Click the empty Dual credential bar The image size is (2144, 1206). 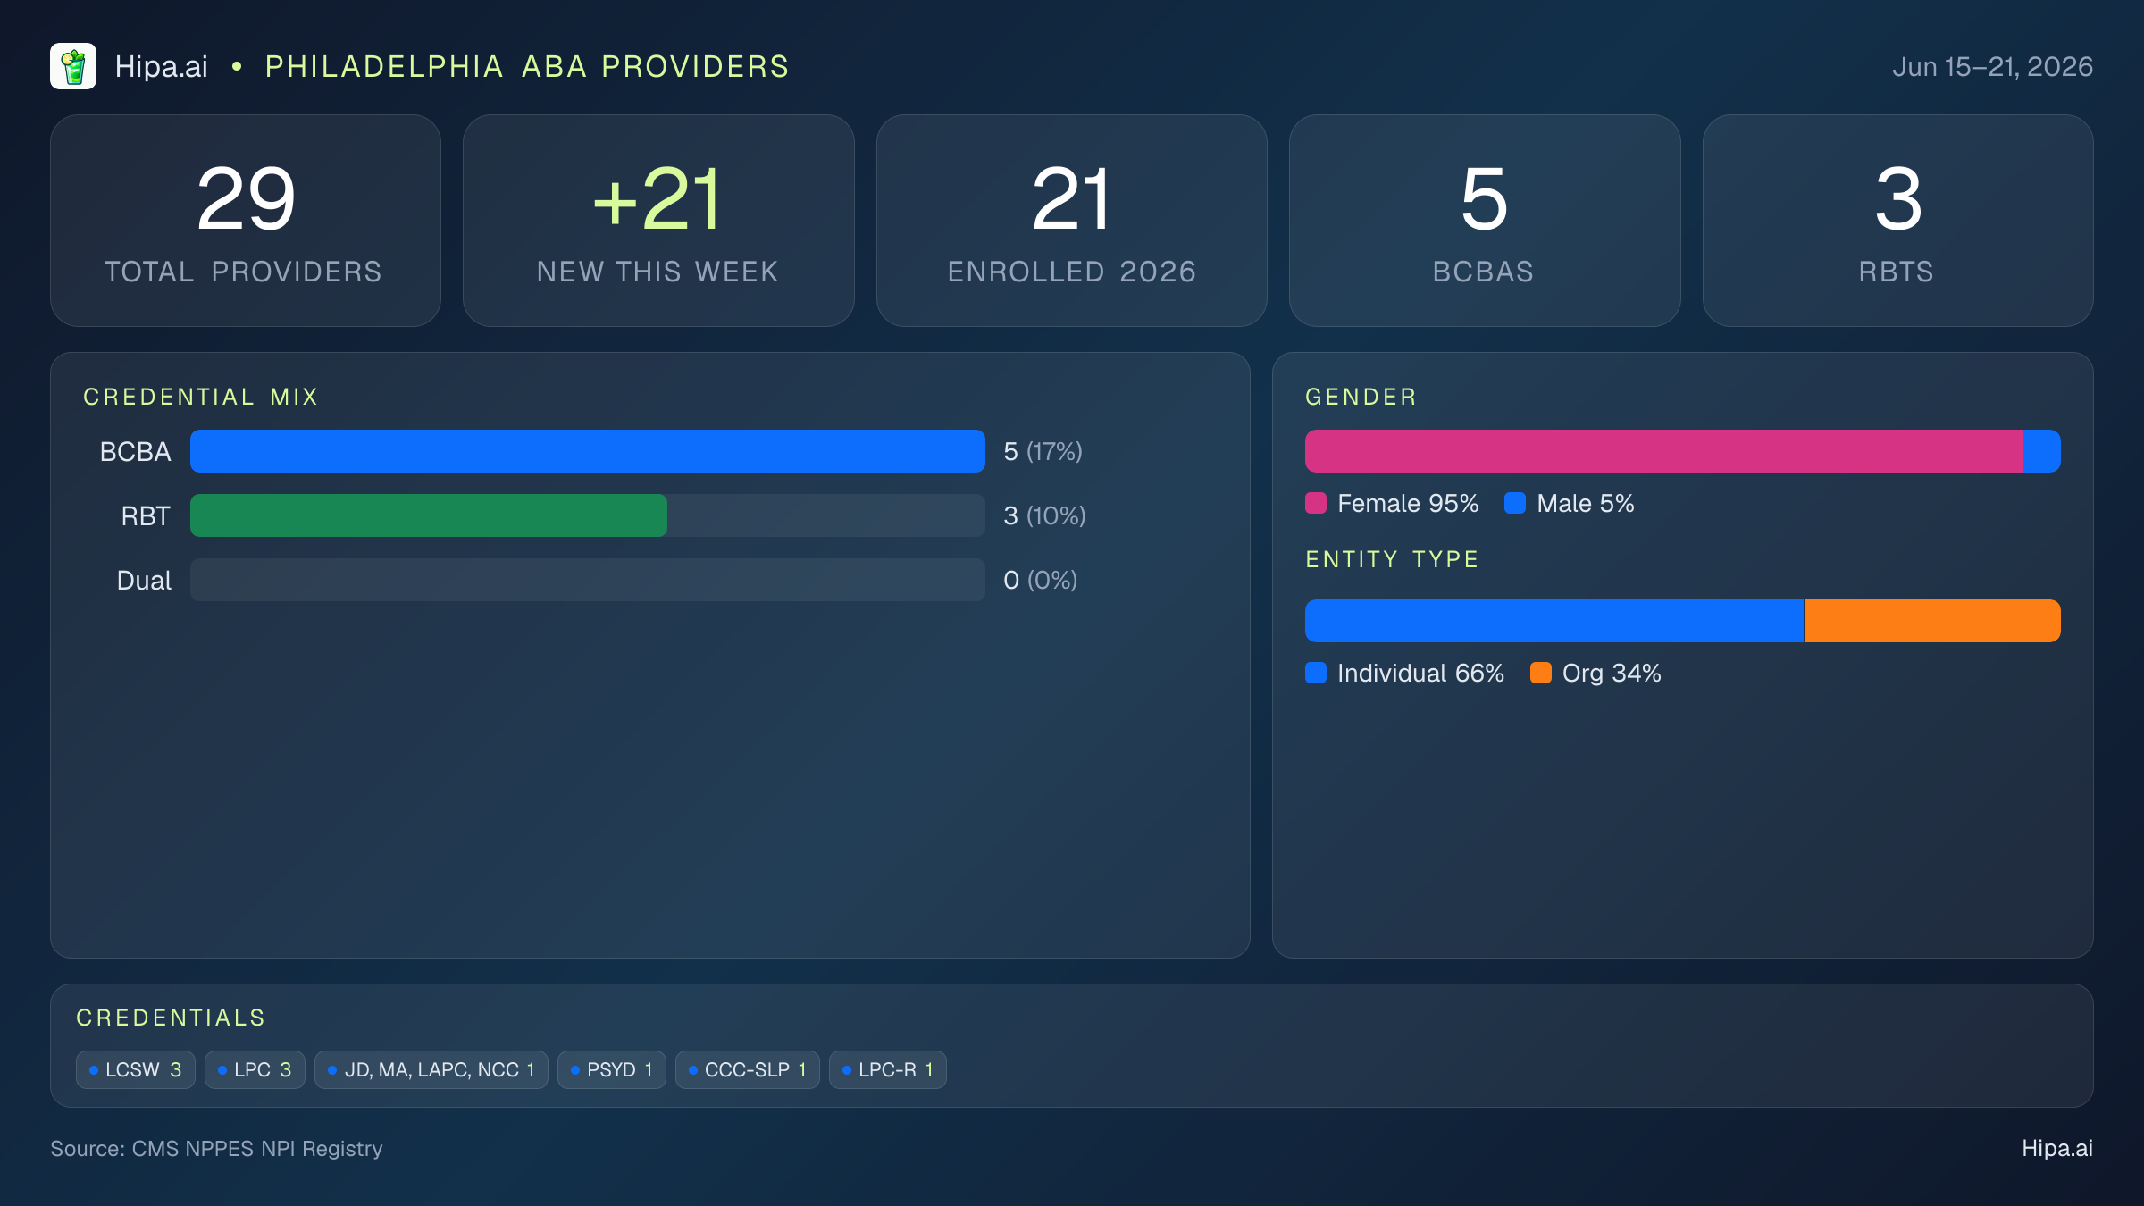point(588,580)
